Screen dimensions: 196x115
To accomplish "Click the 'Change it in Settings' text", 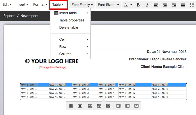I will [x=52, y=67].
